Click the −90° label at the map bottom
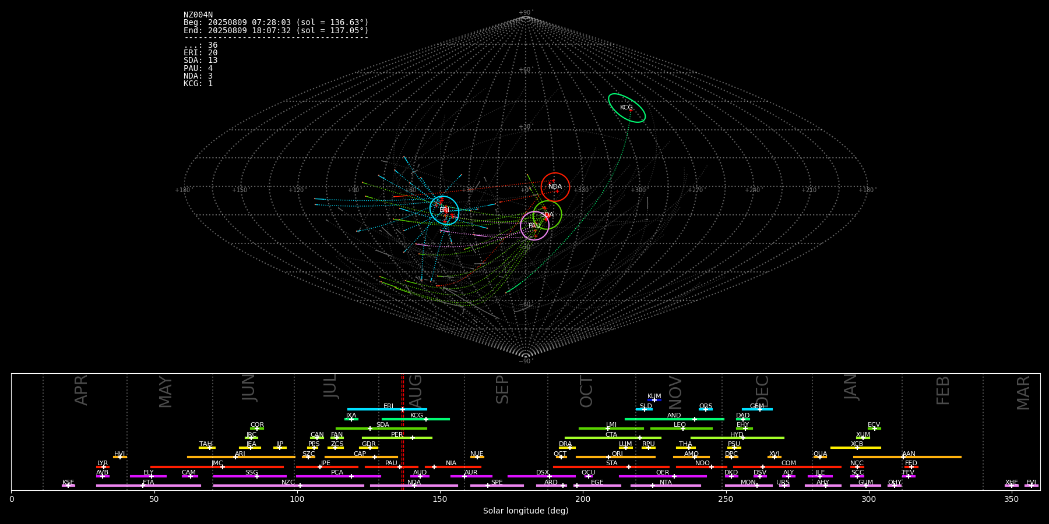The image size is (1049, 524). (525, 361)
